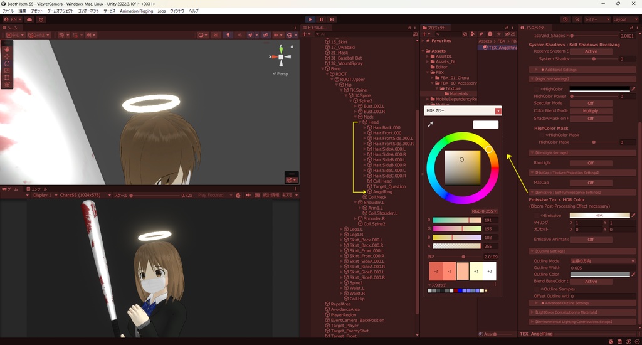Select AngelRing in the hierarchy

click(x=382, y=192)
